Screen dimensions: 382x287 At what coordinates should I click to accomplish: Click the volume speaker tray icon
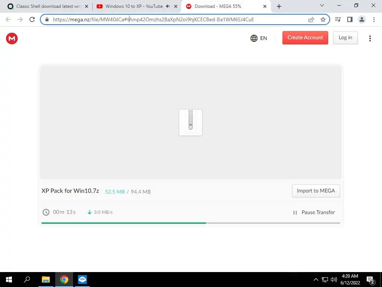click(334, 280)
